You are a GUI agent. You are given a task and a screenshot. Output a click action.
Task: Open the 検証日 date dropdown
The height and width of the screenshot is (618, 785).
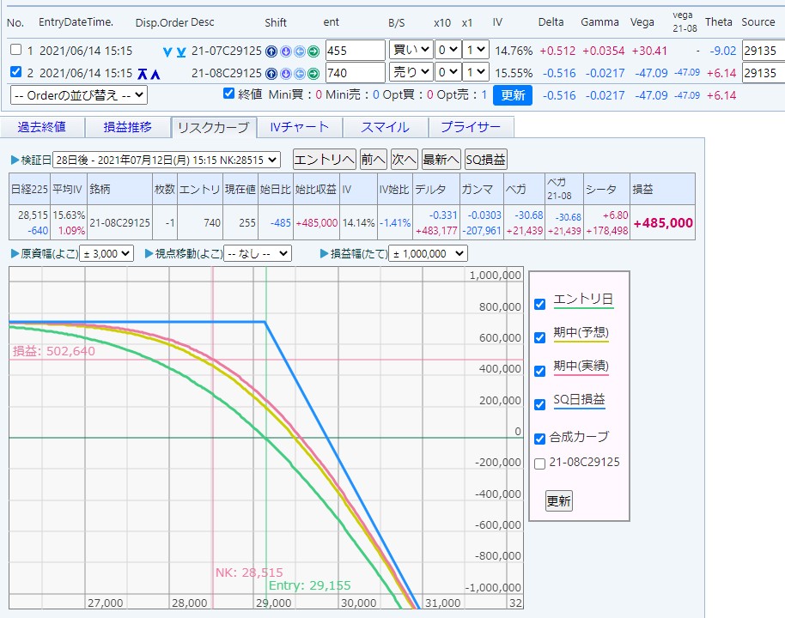167,161
